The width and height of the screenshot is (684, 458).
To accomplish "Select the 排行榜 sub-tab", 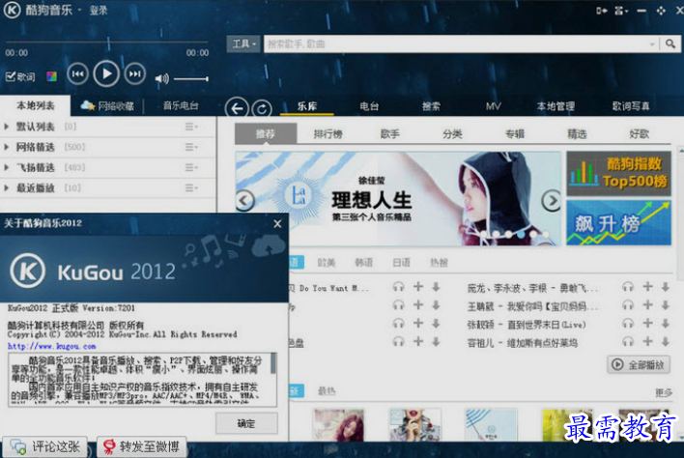I will [328, 134].
